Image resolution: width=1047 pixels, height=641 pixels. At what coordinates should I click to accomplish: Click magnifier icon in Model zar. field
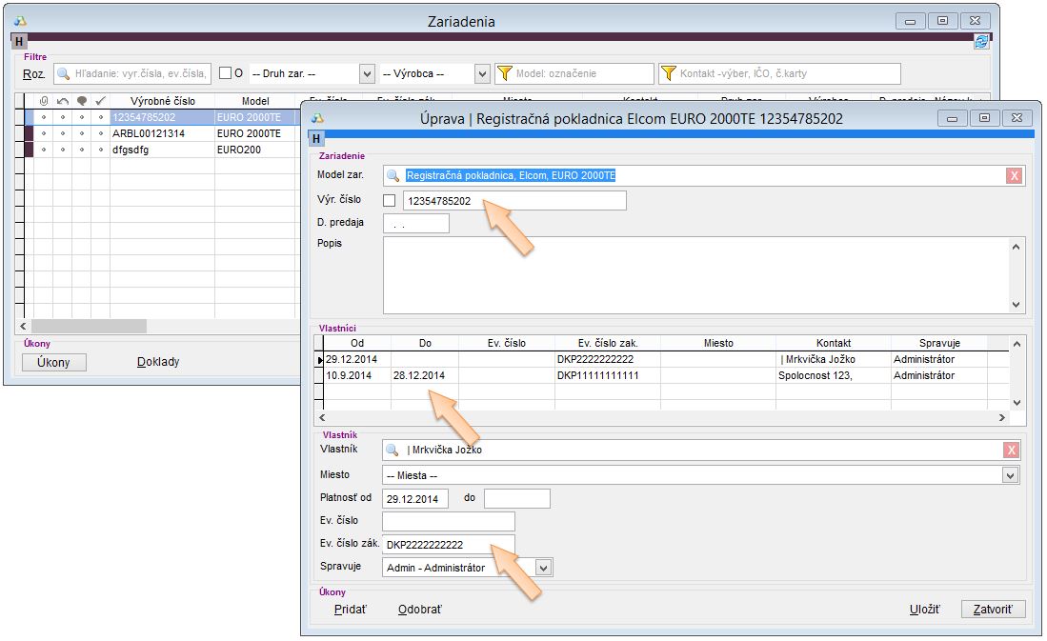point(393,175)
